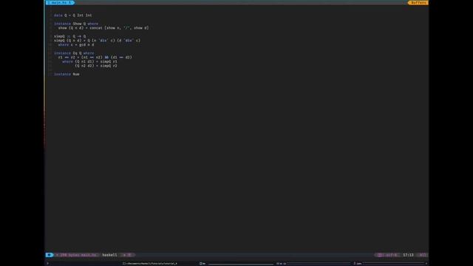
Task: Click the line "instance Show Q where"
Action: 76,24
